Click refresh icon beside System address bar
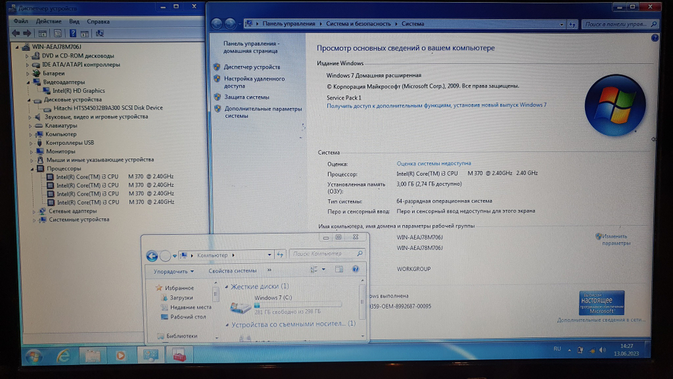The height and width of the screenshot is (379, 673). point(572,24)
